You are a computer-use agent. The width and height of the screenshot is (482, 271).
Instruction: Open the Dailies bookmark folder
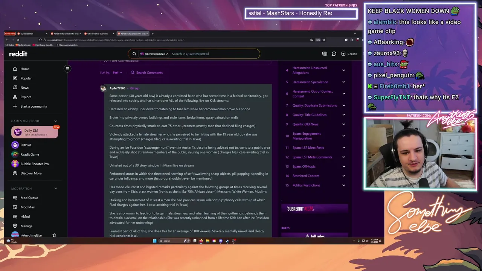pyautogui.click(x=9, y=45)
